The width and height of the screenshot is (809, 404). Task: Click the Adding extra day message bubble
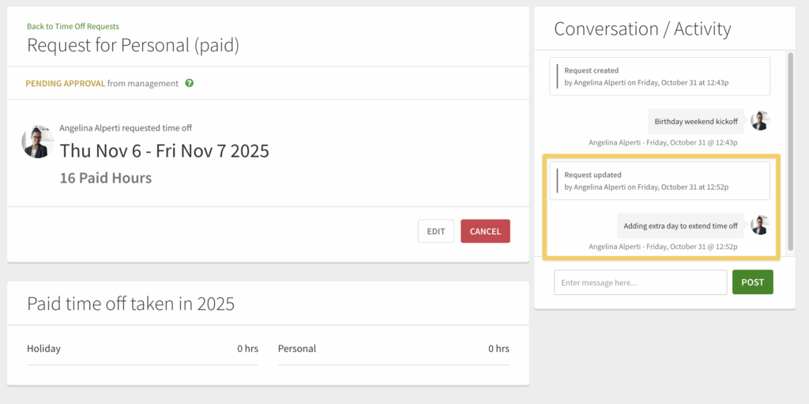click(x=680, y=226)
